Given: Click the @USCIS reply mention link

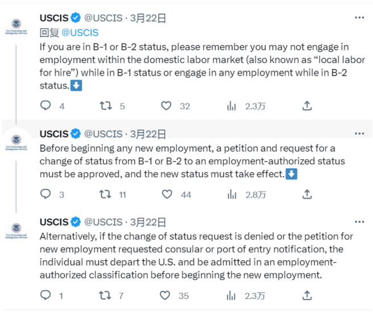Looking at the screenshot, I should pos(79,32).
